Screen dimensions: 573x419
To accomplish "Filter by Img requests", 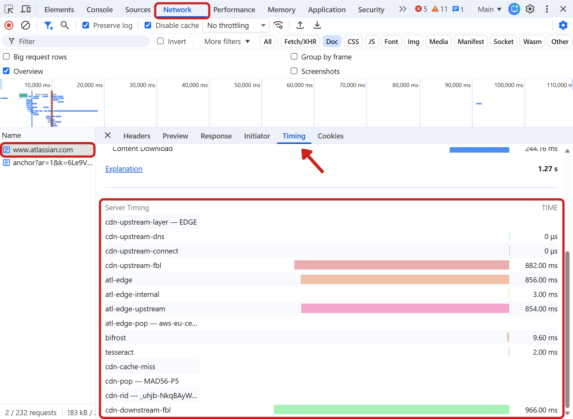I will point(413,41).
